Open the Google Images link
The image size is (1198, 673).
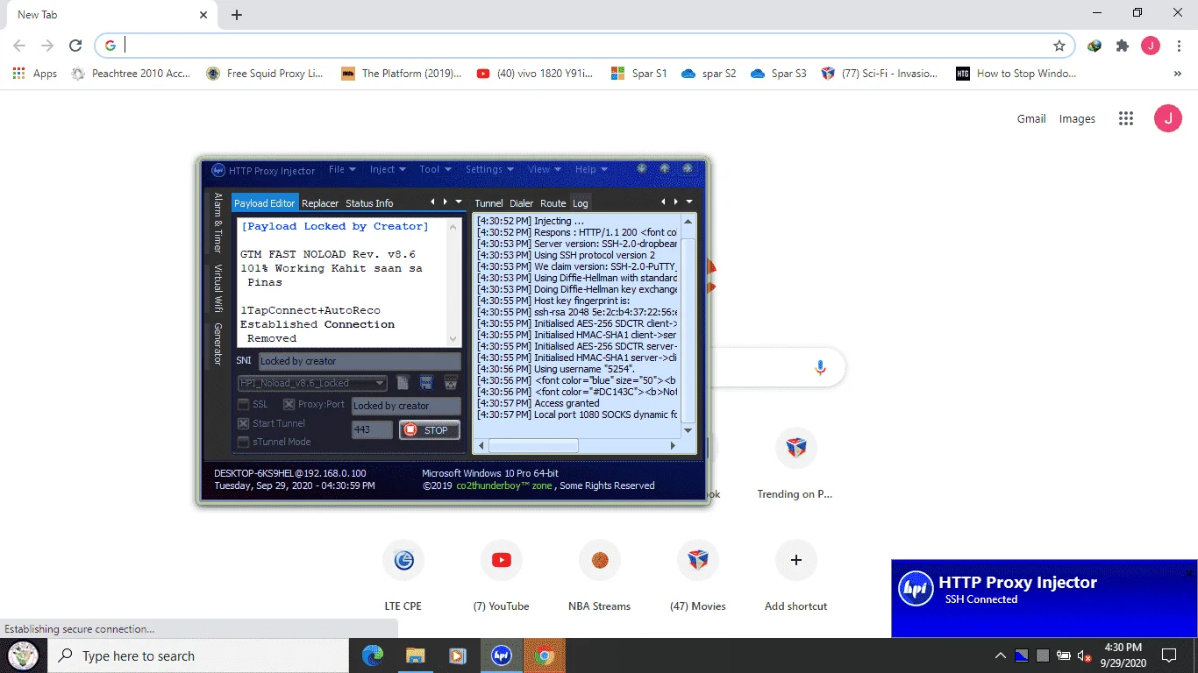click(1077, 119)
